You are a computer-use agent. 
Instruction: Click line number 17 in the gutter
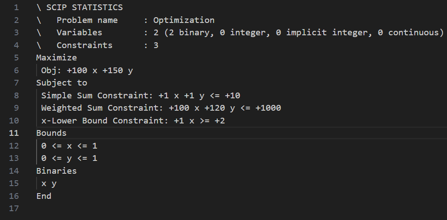point(14,209)
